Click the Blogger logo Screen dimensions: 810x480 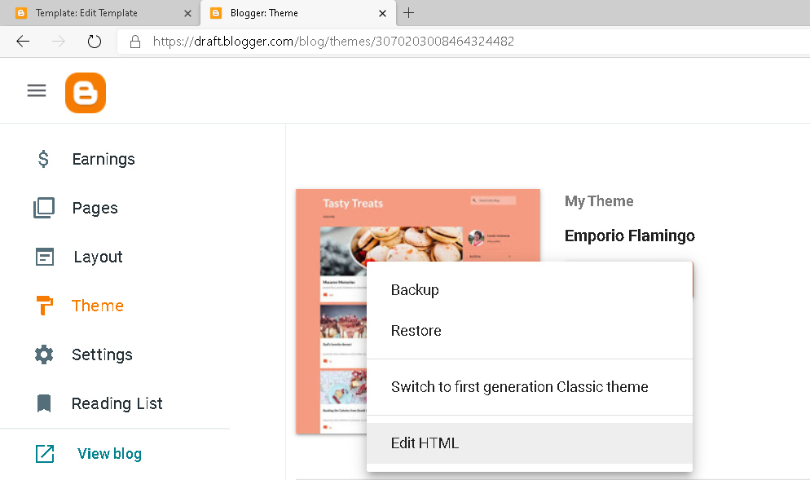[x=85, y=92]
